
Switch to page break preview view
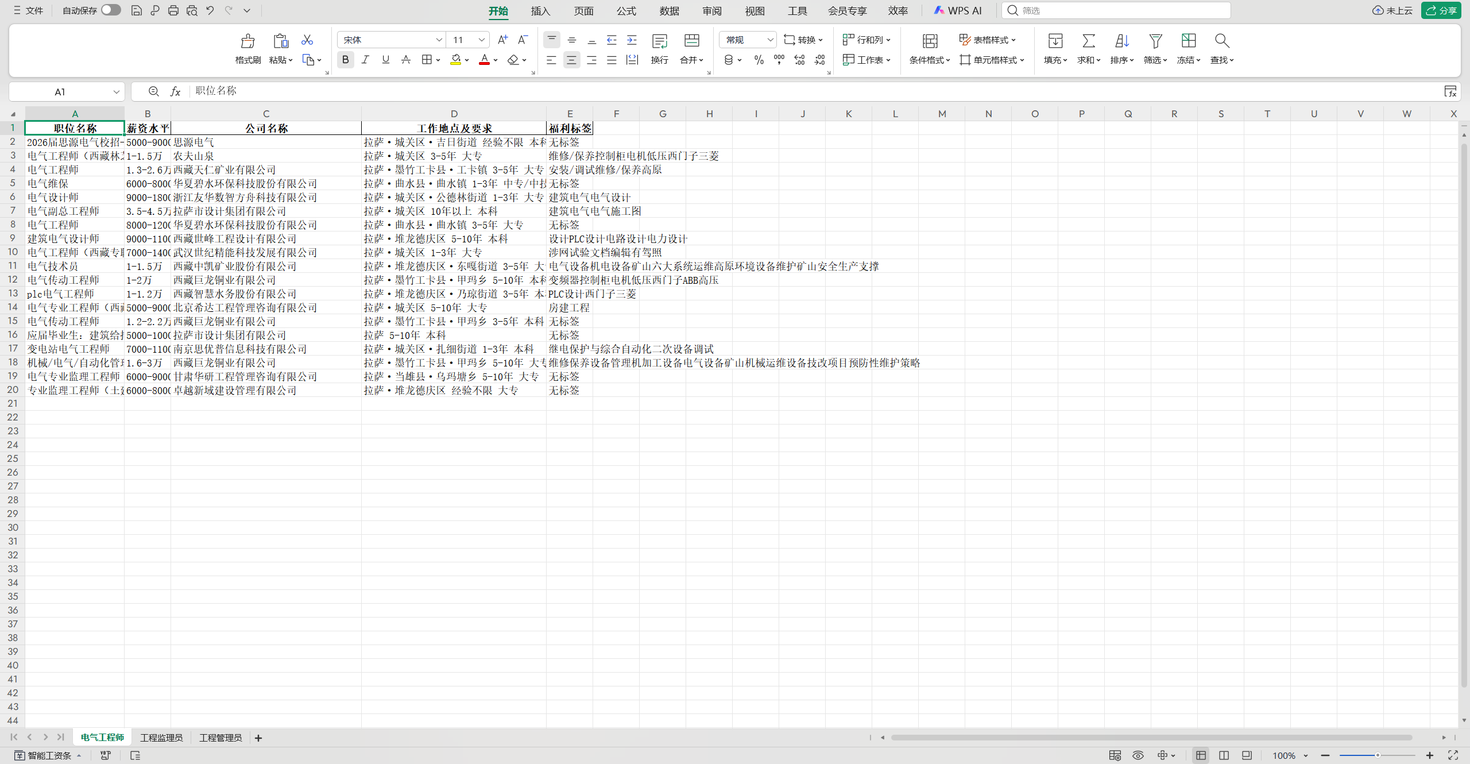pyautogui.click(x=1224, y=755)
